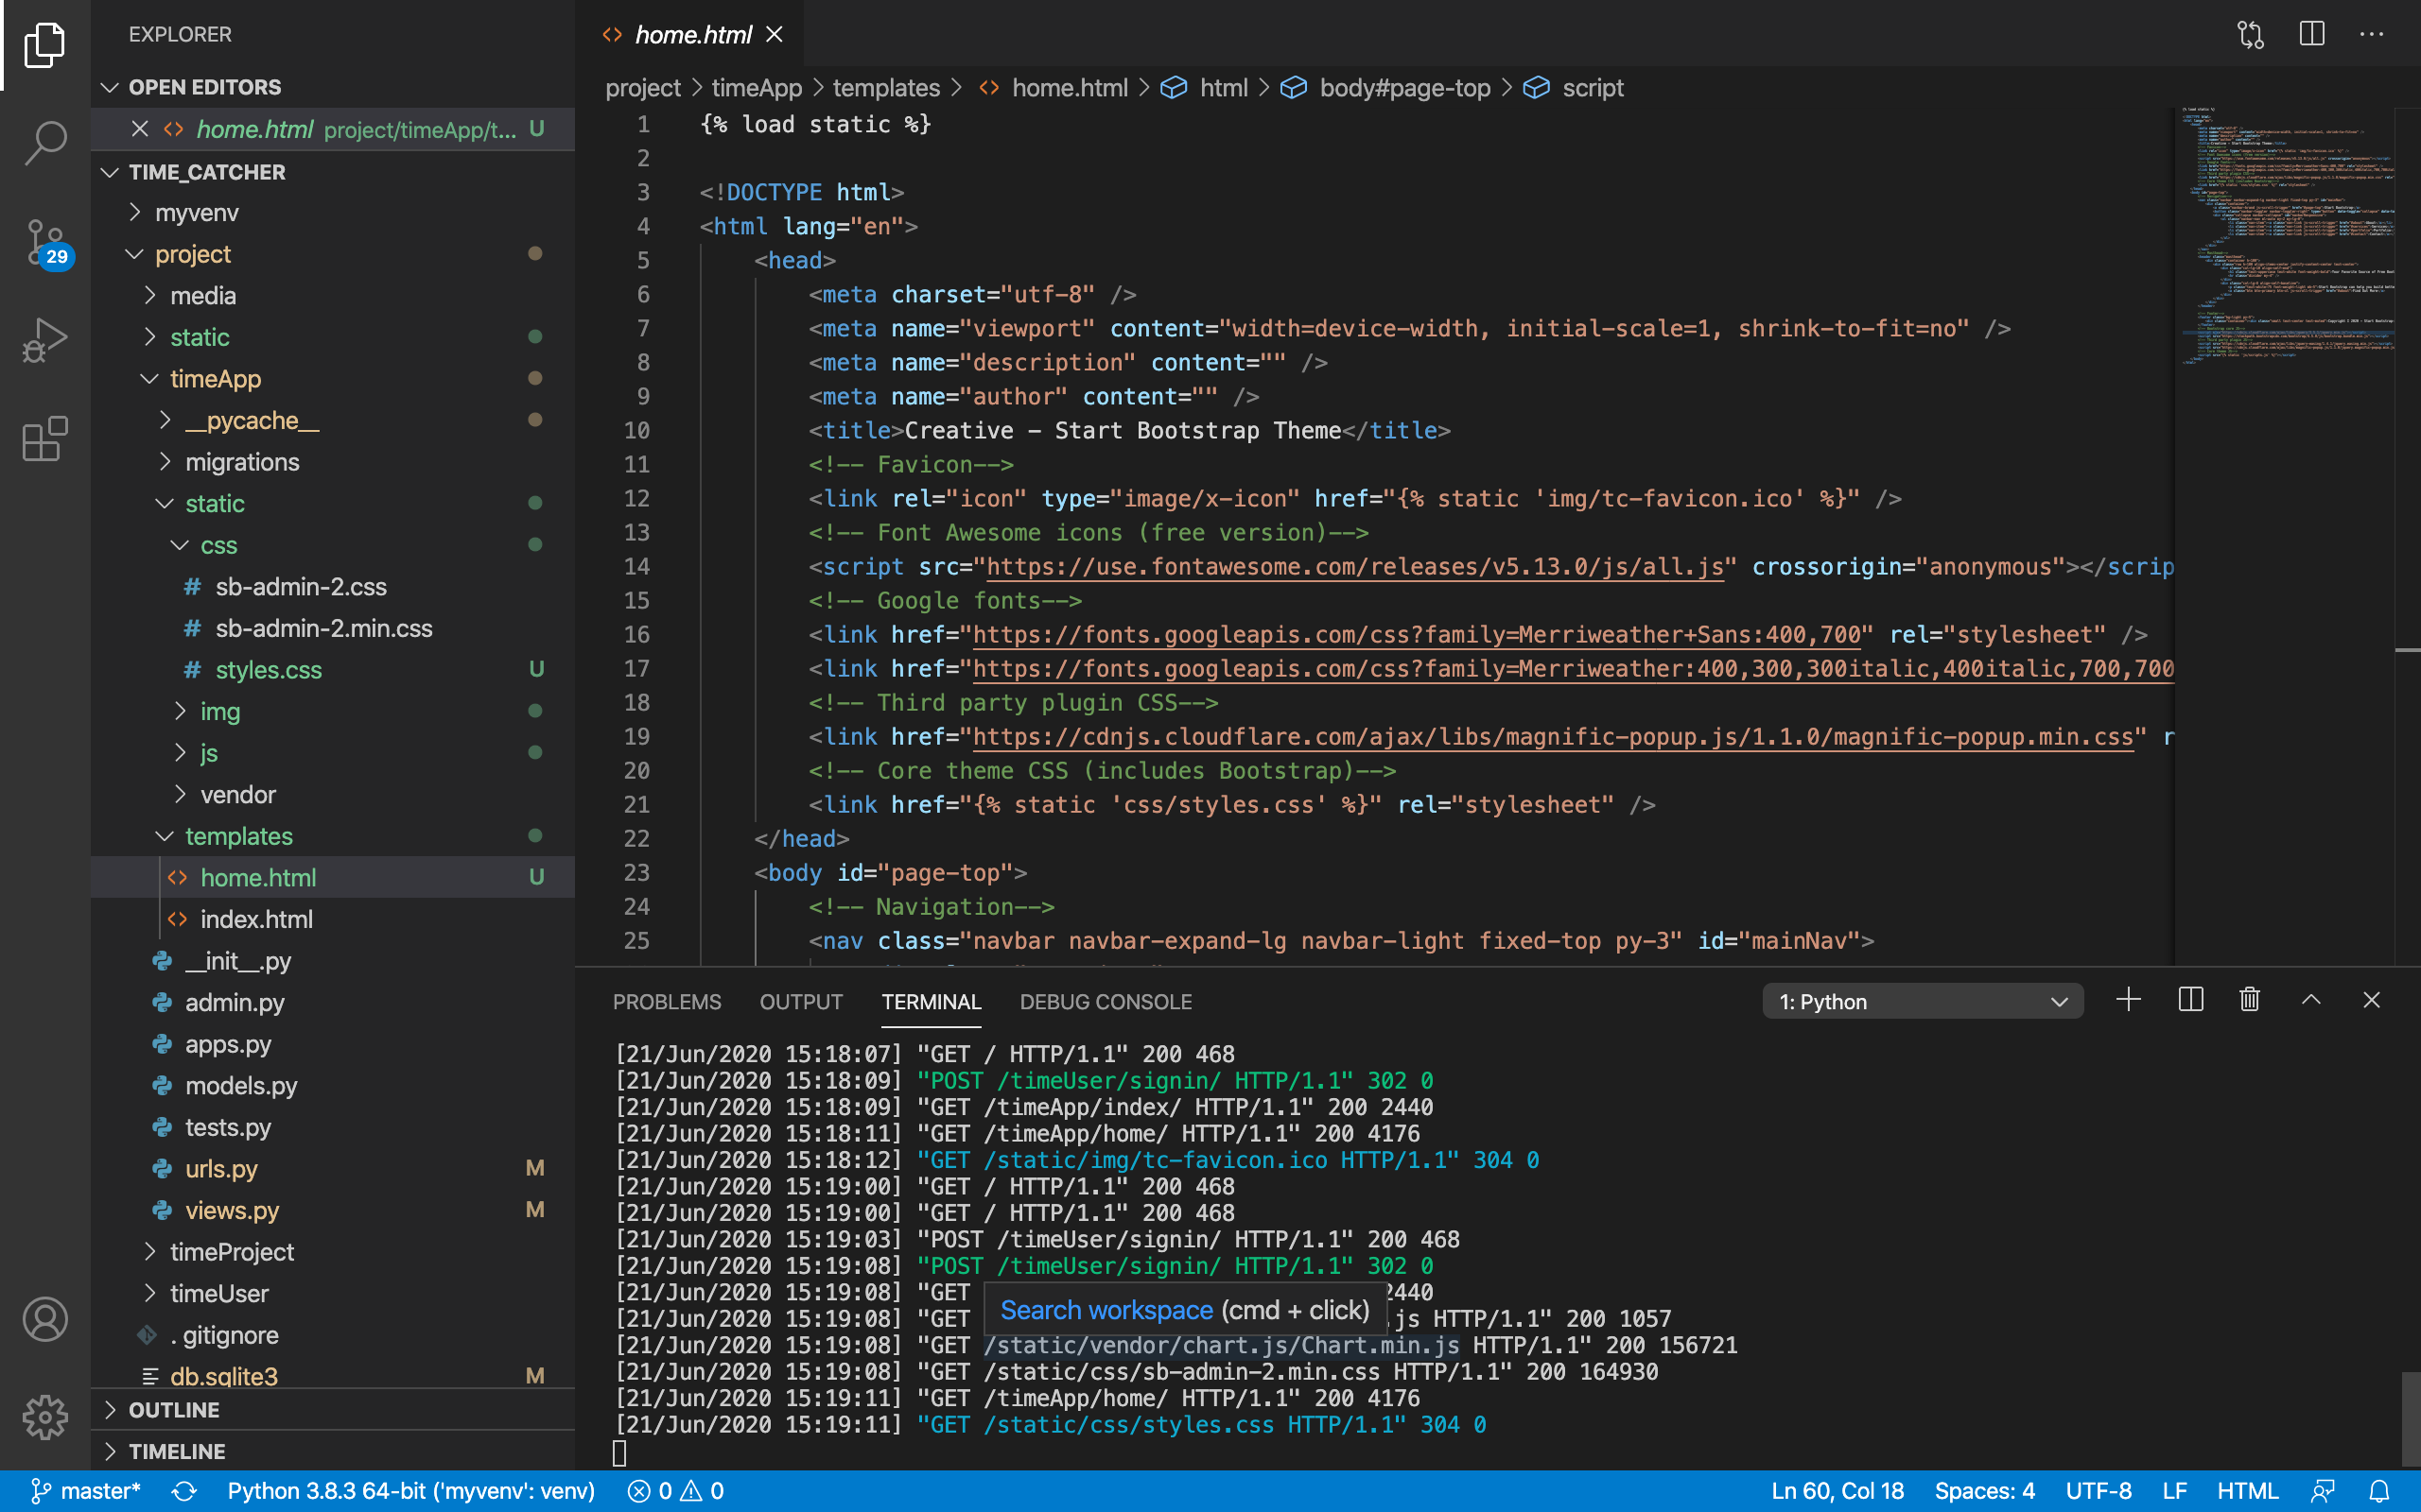Viewport: 2421px width, 1512px height.
Task: Expand the myvenv folder
Action: [196, 213]
